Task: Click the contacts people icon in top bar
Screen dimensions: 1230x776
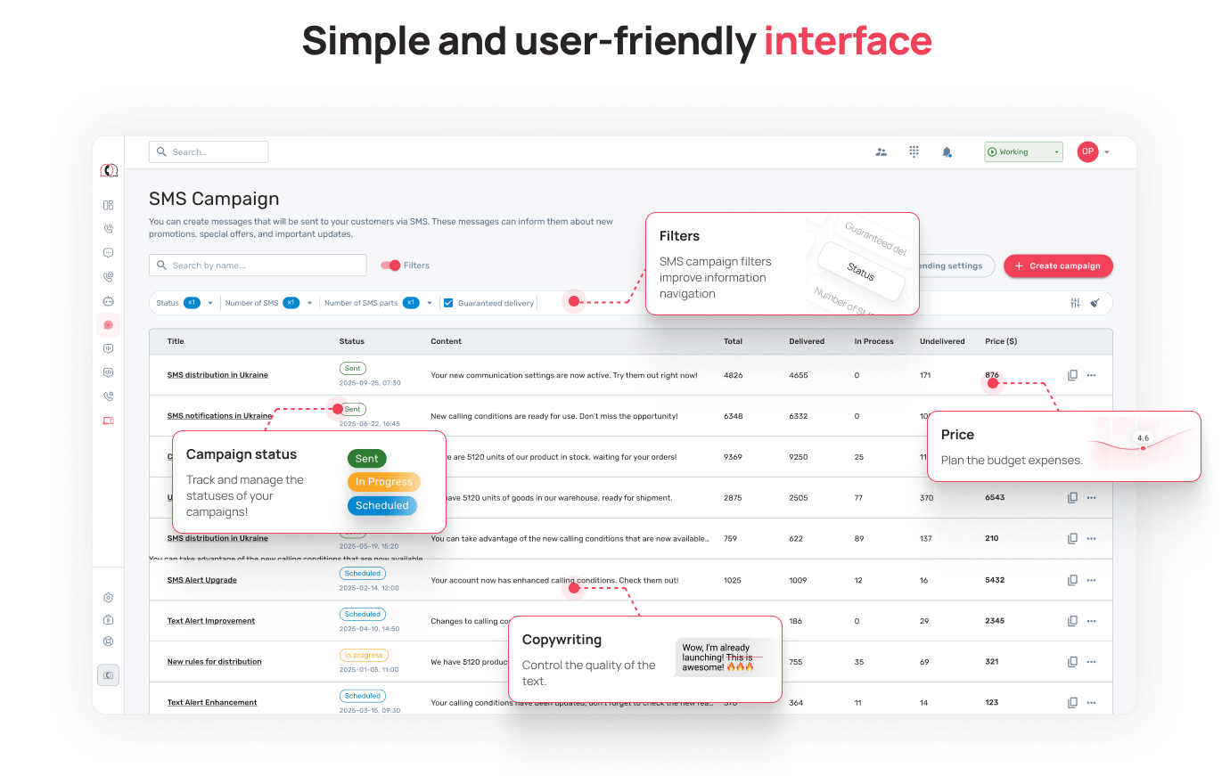Action: (x=881, y=152)
